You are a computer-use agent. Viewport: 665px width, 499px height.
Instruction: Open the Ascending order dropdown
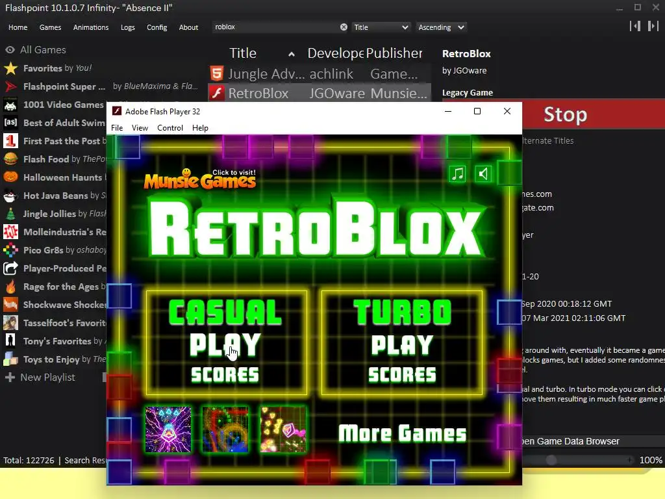click(441, 27)
